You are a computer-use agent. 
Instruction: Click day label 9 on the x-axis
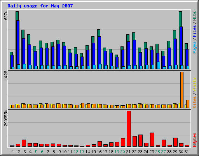tap(59, 152)
